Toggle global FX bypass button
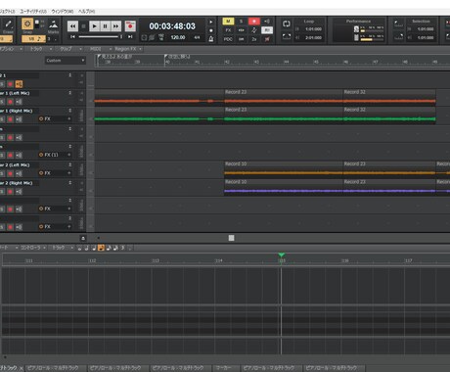The height and width of the screenshot is (372, 450). pos(228,30)
